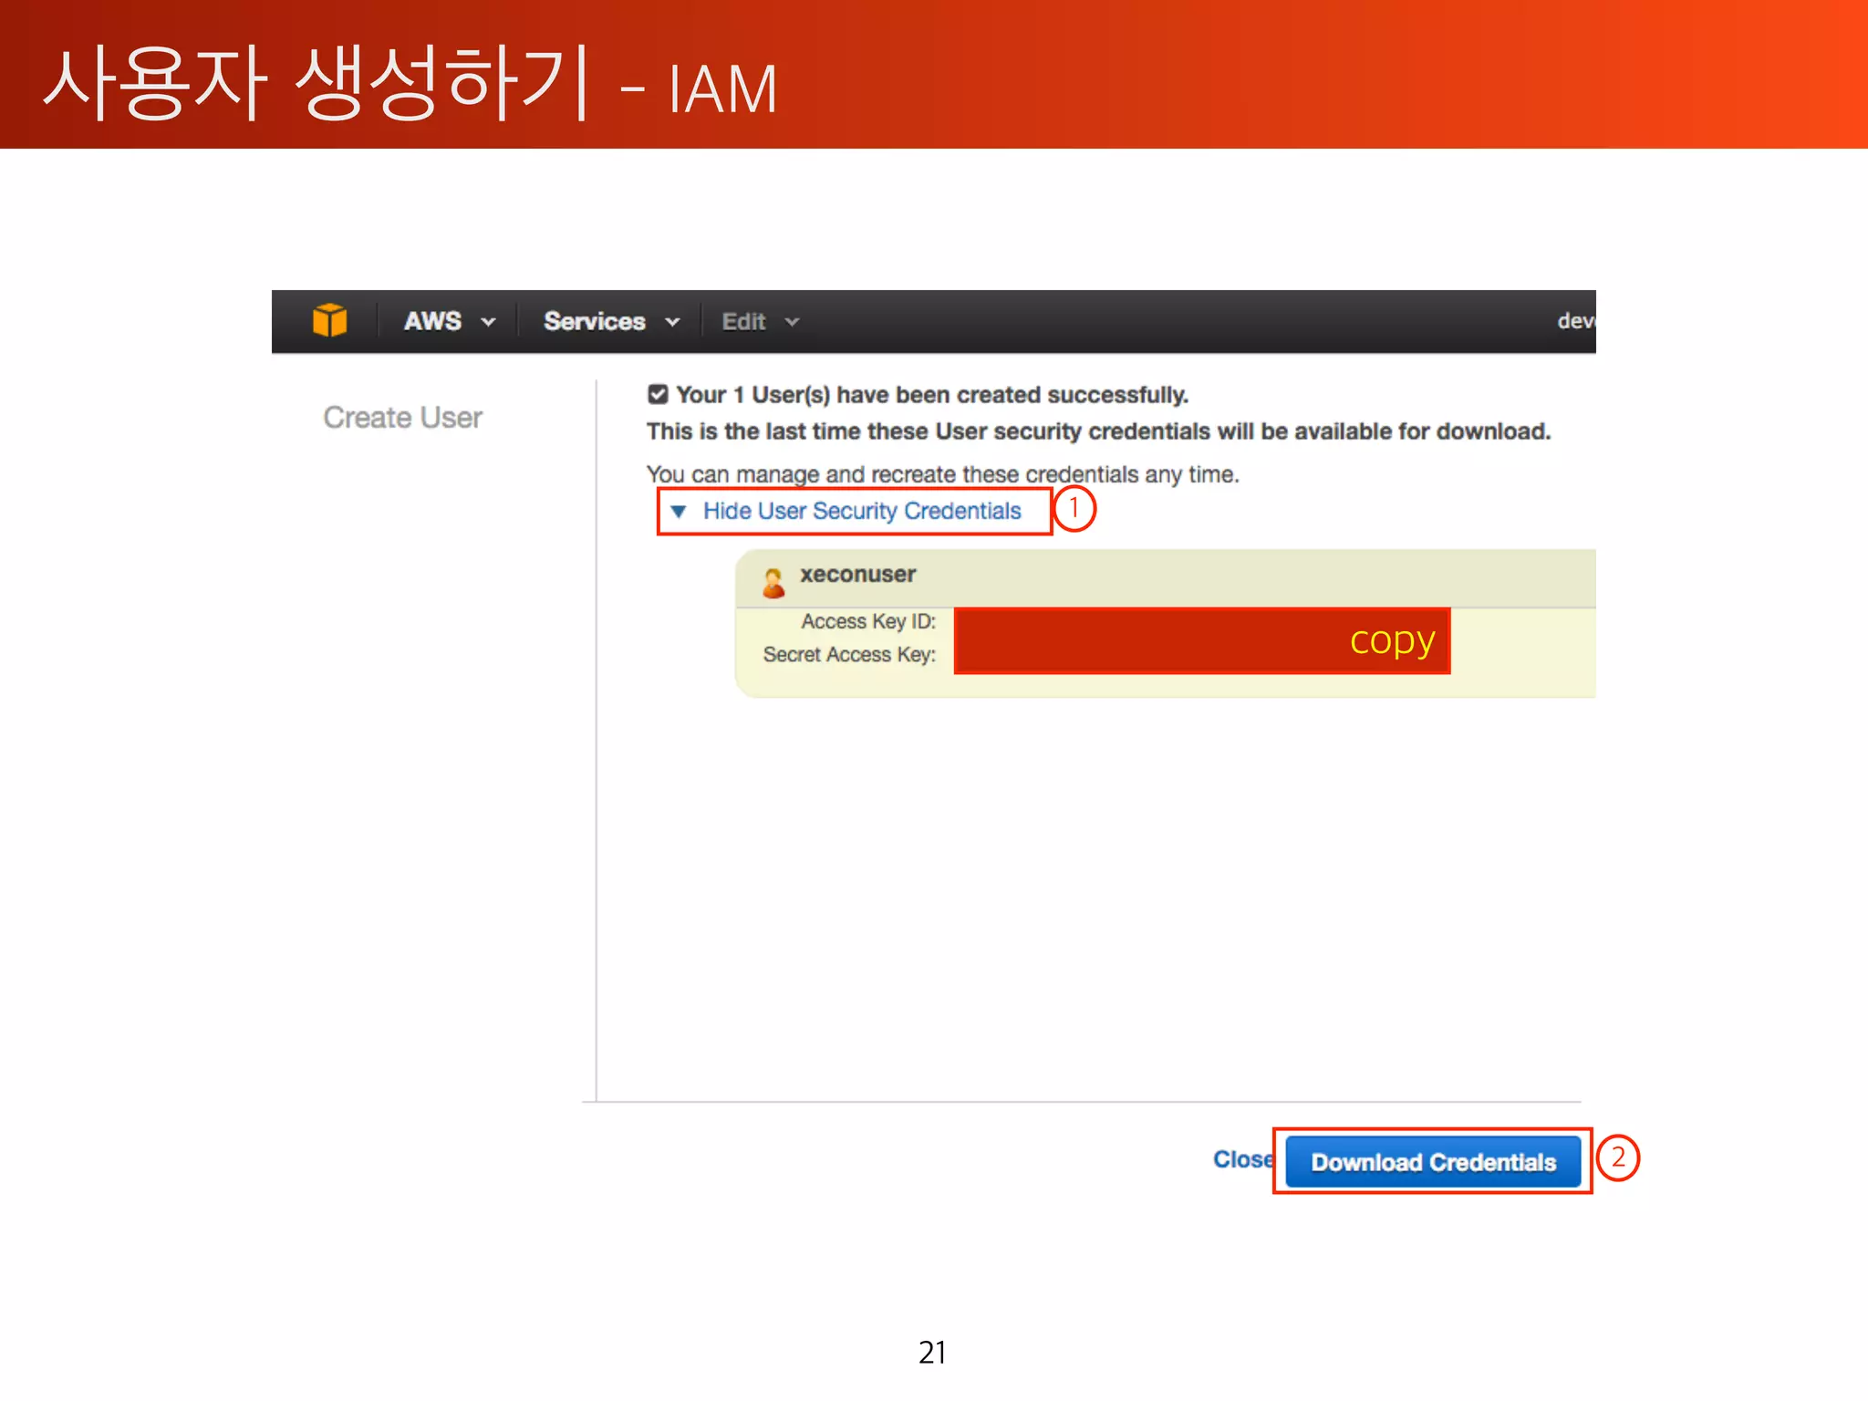Collapse Hide User Security Credentials section
Viewport: 1868px width, 1401px height.
846,511
